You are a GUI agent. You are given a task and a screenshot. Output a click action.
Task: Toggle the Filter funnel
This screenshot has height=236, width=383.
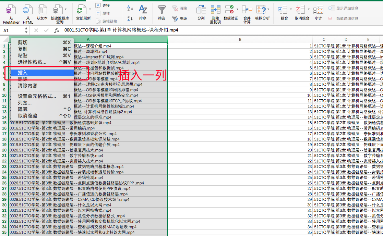click(x=161, y=13)
